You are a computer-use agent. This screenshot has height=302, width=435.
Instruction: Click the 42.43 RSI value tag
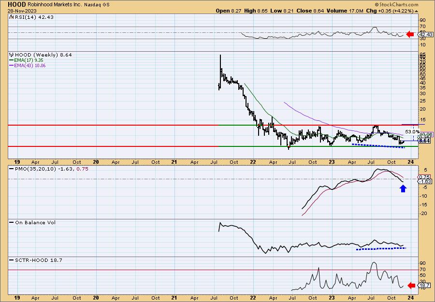point(426,34)
